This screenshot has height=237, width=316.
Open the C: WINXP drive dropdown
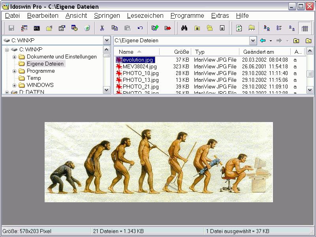coord(107,41)
